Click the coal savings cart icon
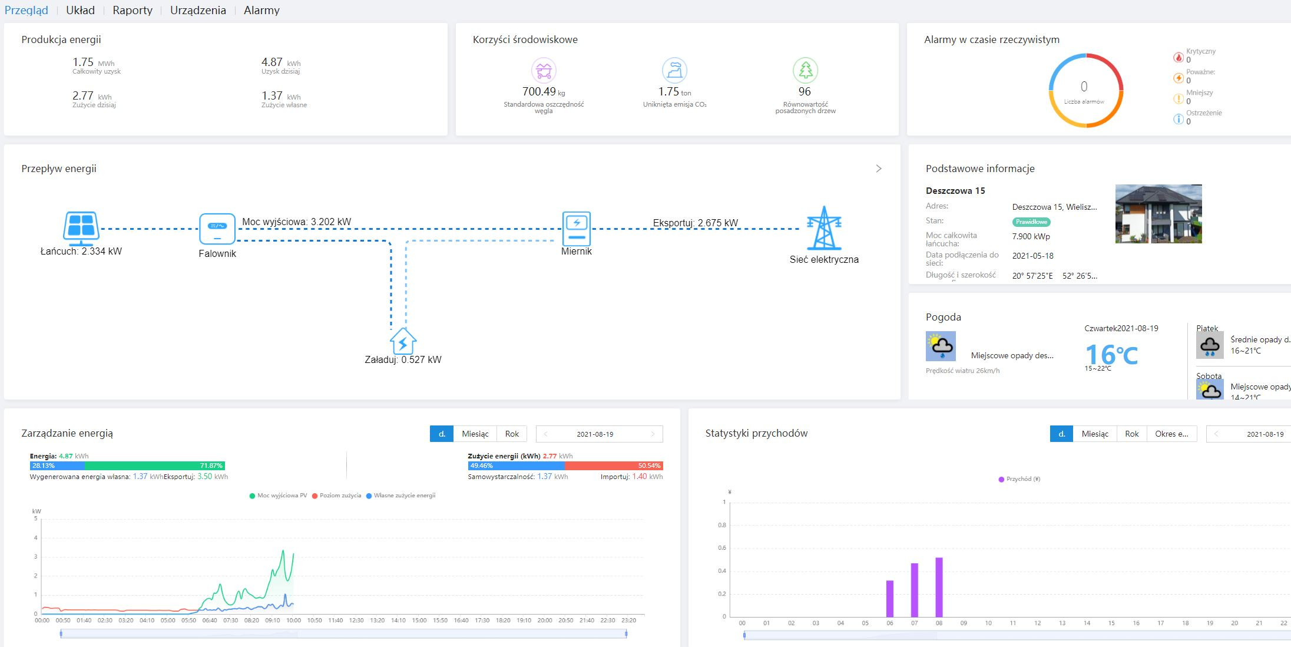Screen dimensions: 1291x647 (543, 70)
